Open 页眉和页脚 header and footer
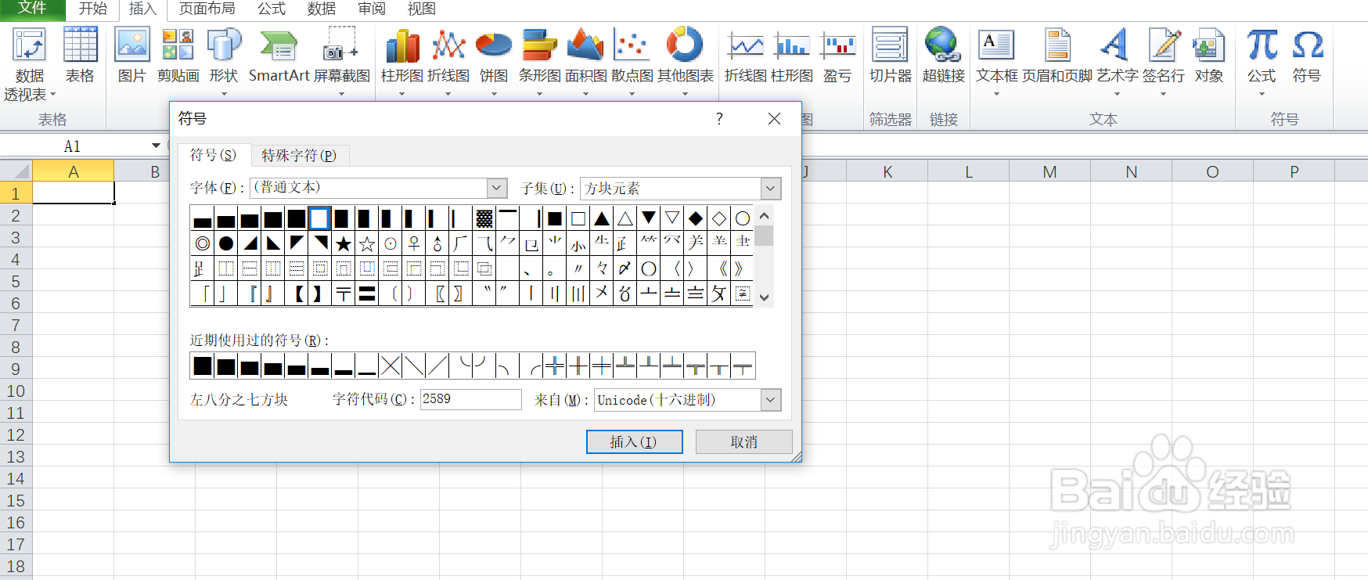The image size is (1368, 580). (1057, 55)
